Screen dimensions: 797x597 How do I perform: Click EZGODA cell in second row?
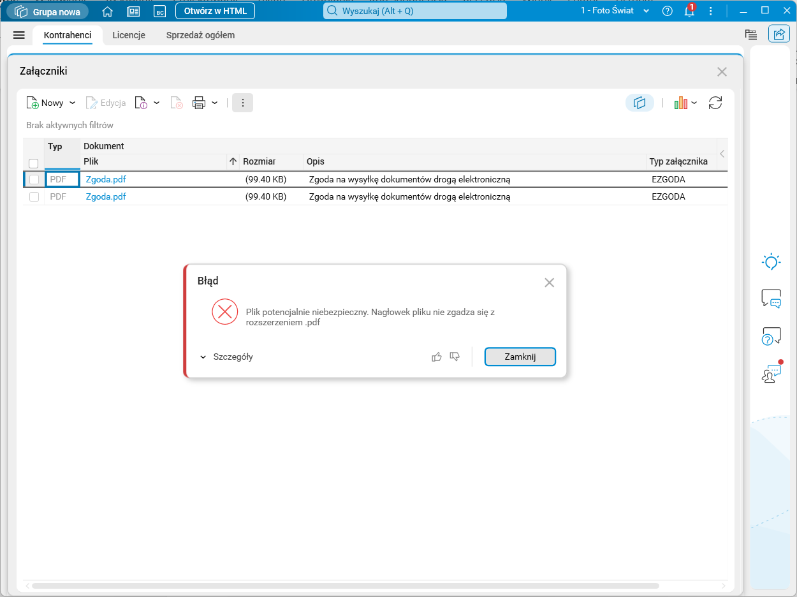tap(668, 197)
